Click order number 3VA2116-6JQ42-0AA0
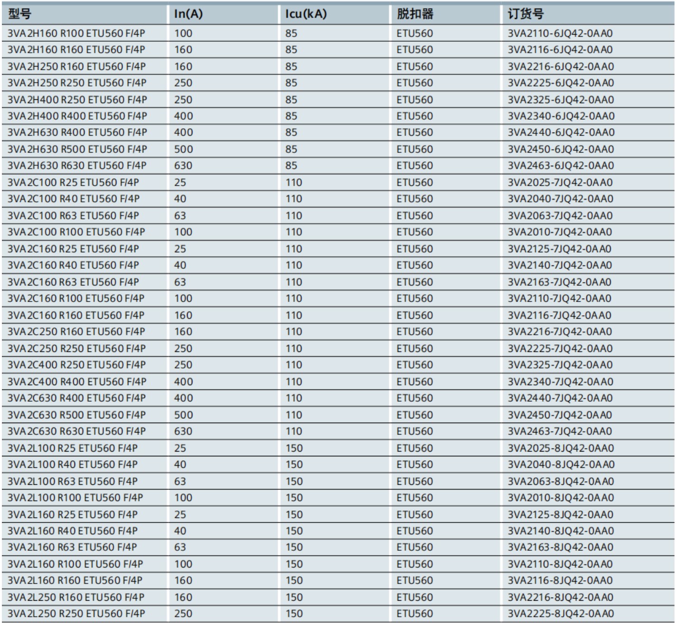The width and height of the screenshot is (681, 623). pos(560,49)
